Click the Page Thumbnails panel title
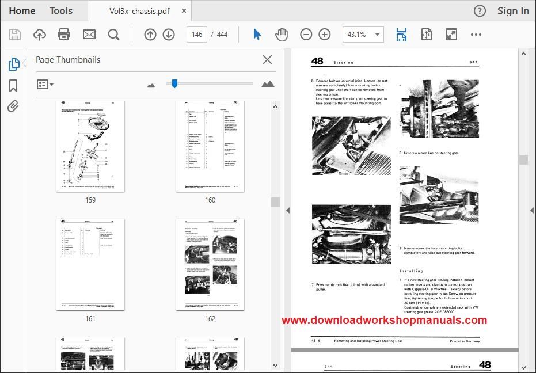 (68, 60)
